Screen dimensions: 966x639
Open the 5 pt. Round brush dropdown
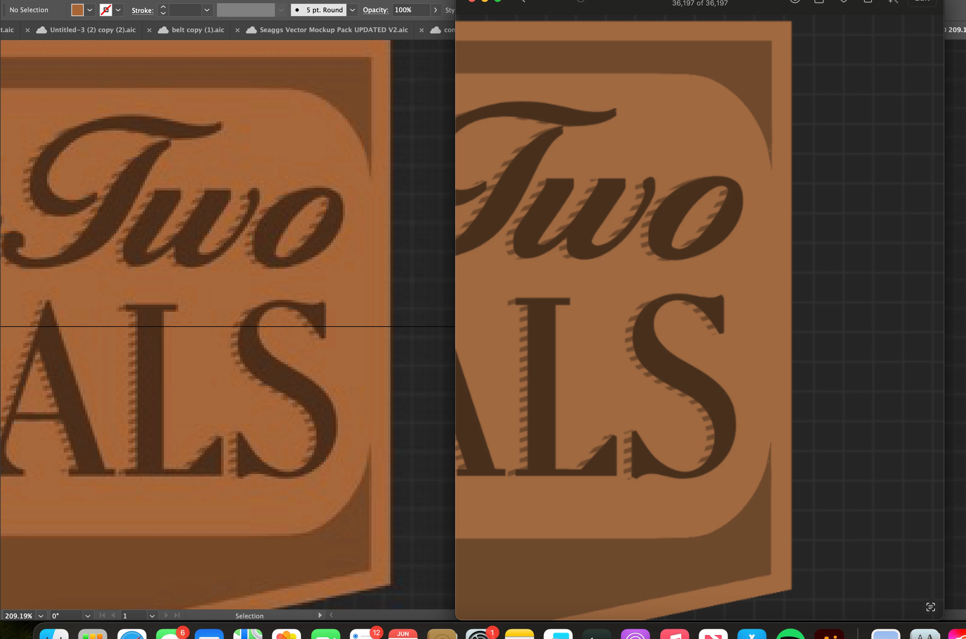(352, 10)
